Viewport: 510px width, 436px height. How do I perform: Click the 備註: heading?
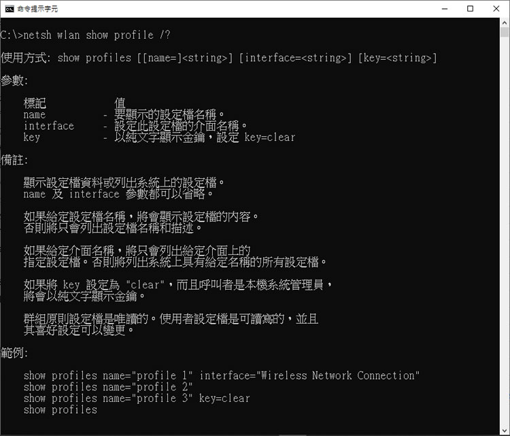tap(14, 160)
